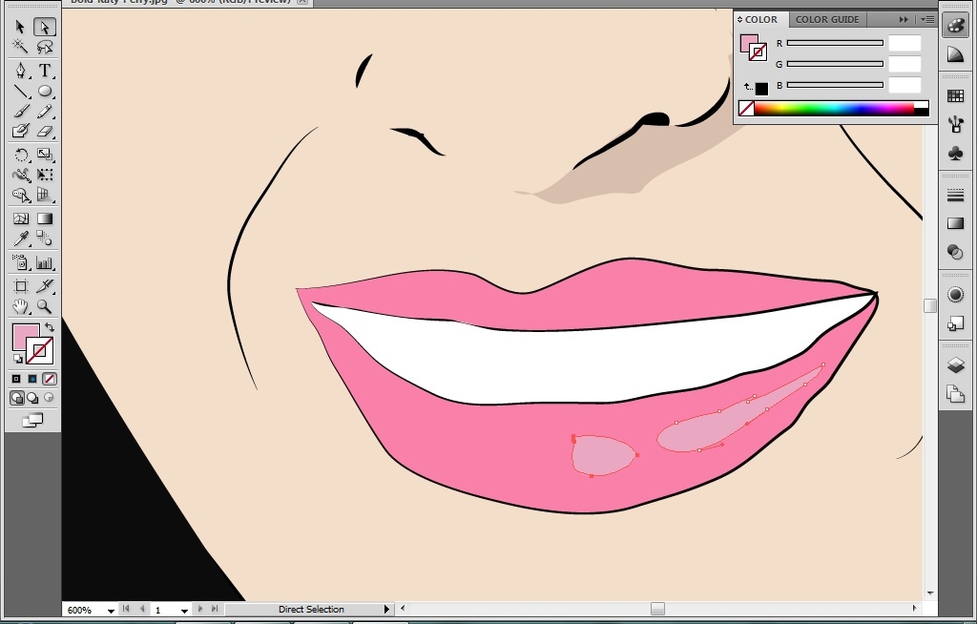Choose Draw Behind mode
Viewport: 977px width, 624px height.
[x=32, y=398]
